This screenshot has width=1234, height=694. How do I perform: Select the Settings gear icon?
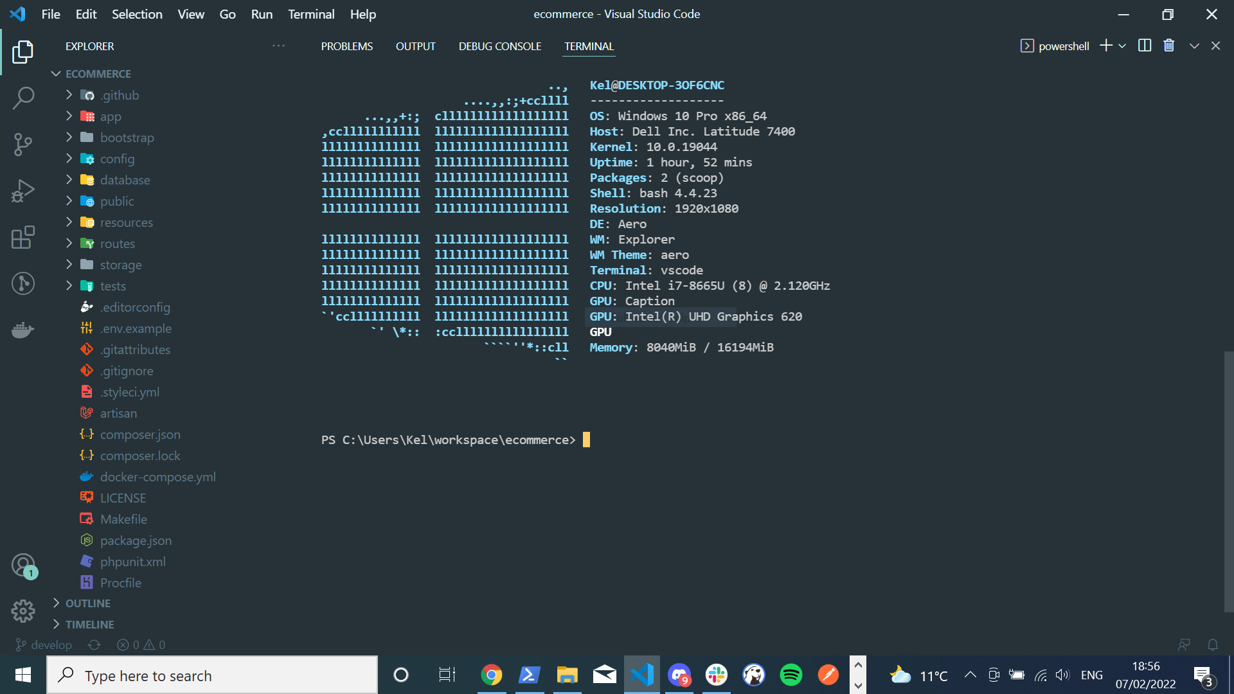tap(23, 610)
